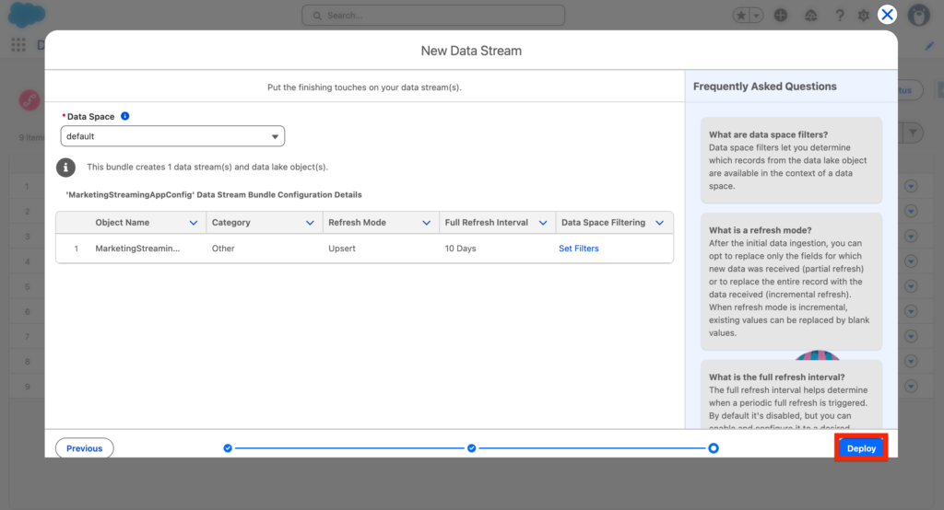
Task: Click the Data Space info icon
Action: [125, 117]
